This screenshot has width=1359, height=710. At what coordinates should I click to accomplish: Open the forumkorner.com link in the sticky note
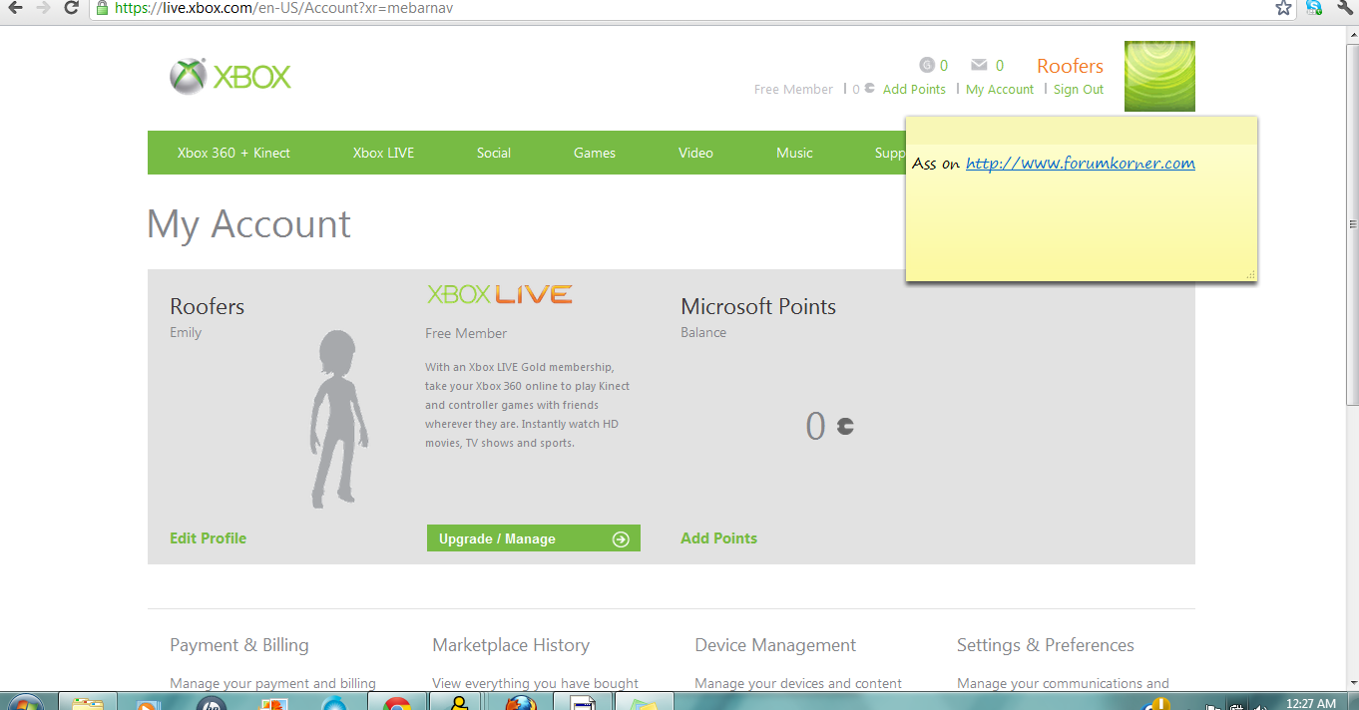pos(1080,164)
